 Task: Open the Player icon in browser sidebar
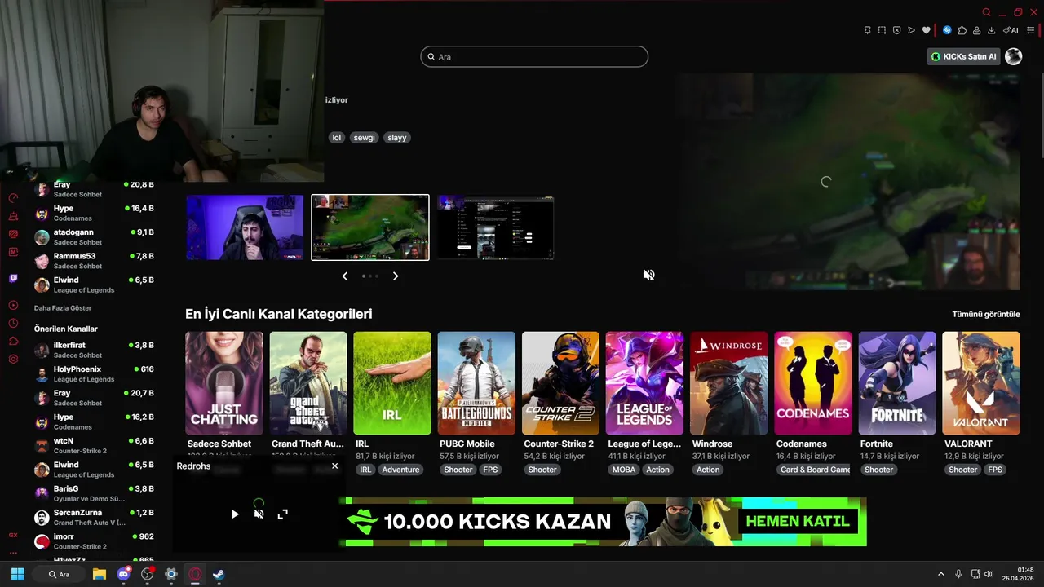[13, 305]
